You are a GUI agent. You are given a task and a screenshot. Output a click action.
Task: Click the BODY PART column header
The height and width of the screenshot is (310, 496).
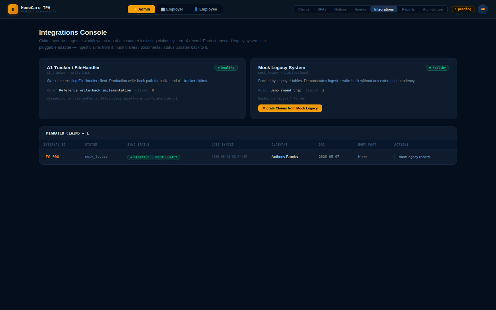367,145
